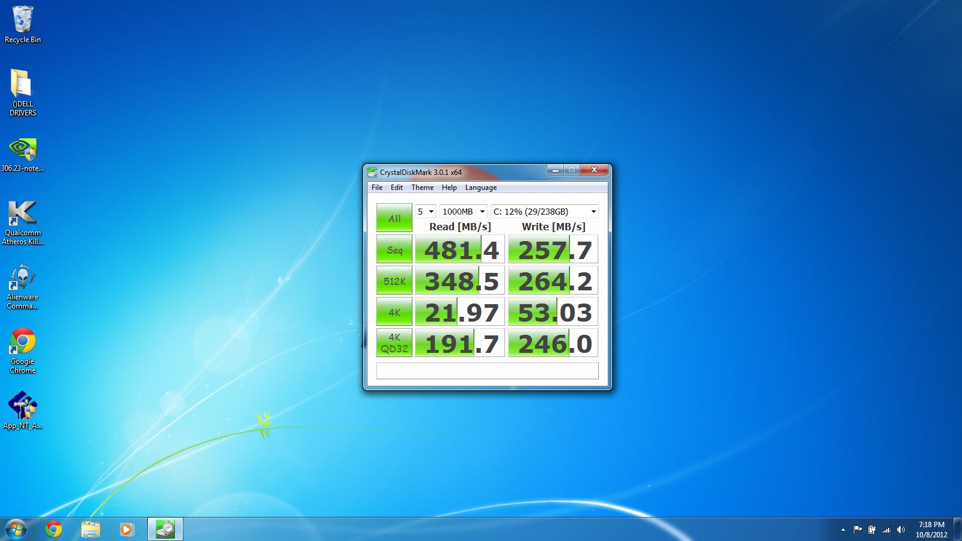Click the CrystalDiskMark taskbar button

tap(165, 529)
